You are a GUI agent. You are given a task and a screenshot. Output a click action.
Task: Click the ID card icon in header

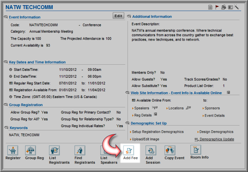click(230, 7)
